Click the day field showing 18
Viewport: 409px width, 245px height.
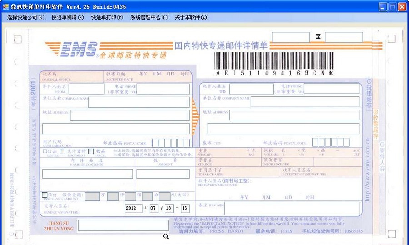tap(169, 208)
